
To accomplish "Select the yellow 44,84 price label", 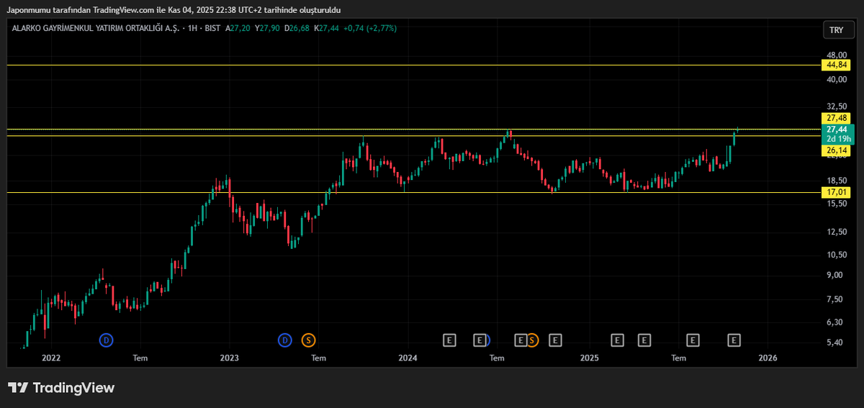I will [x=836, y=65].
